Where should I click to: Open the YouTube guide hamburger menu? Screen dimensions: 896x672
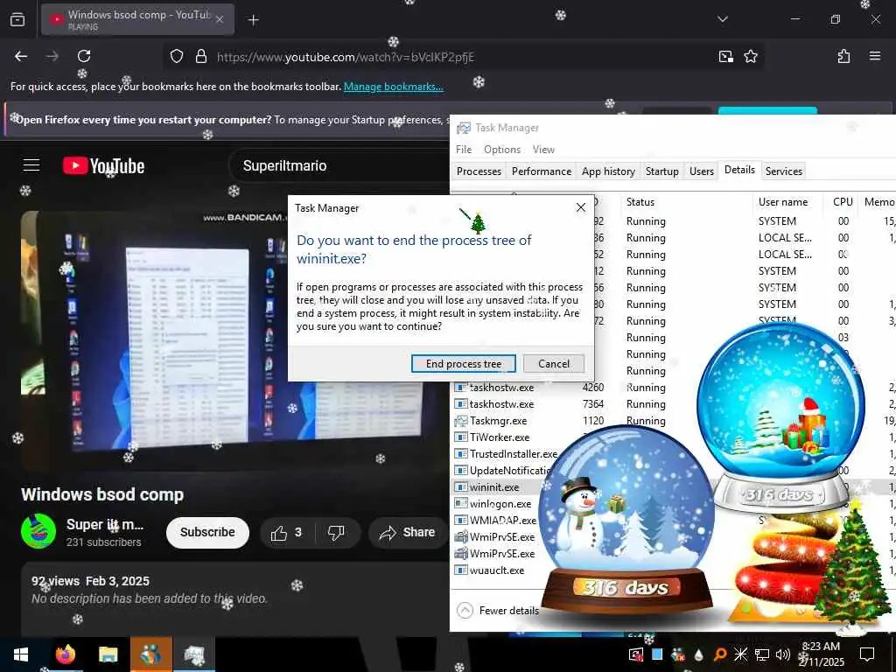31,165
